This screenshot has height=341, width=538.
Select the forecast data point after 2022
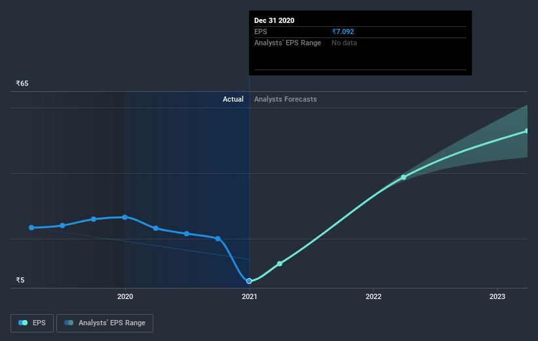(404, 177)
